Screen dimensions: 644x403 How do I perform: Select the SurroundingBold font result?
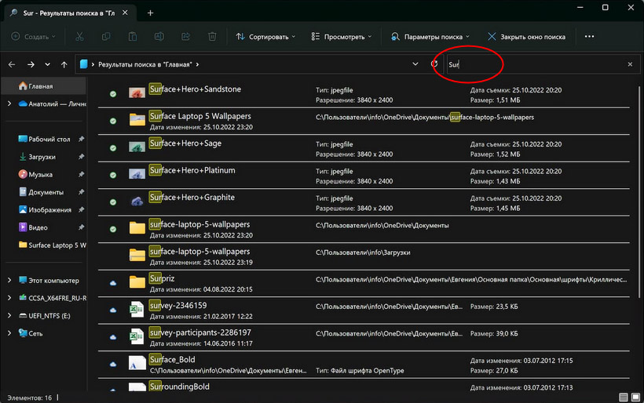coord(364,387)
